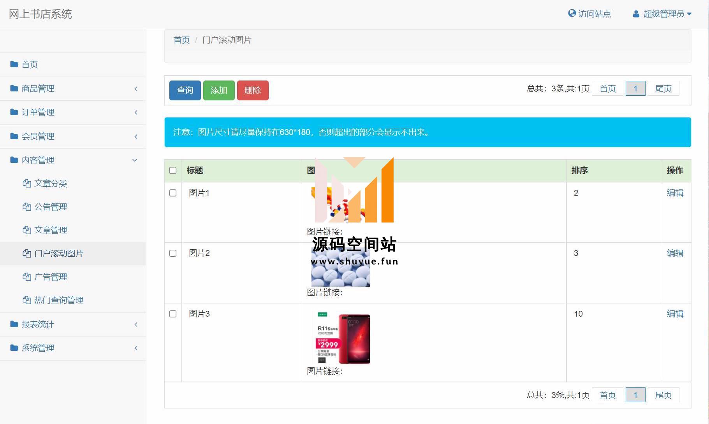This screenshot has height=424, width=709.
Task: Open 广告管理 in the sidebar
Action: click(x=73, y=277)
